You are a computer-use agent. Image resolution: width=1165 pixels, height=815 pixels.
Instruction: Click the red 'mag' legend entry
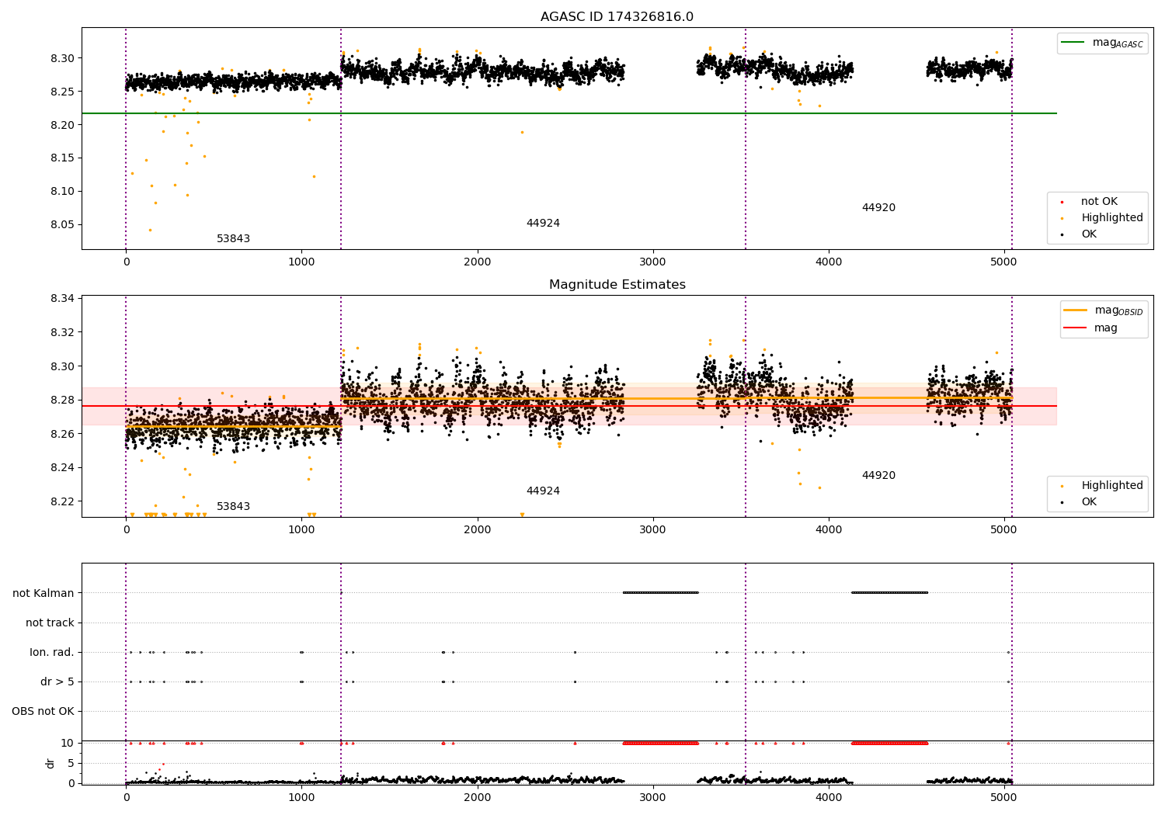(x=1105, y=328)
